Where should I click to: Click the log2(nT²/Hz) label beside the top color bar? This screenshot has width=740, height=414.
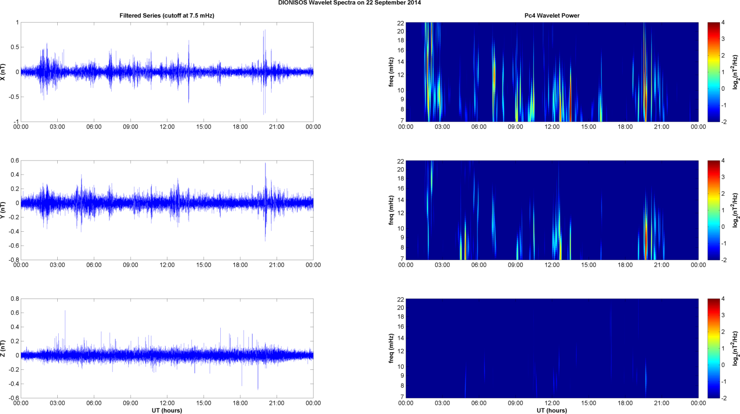tap(736, 72)
